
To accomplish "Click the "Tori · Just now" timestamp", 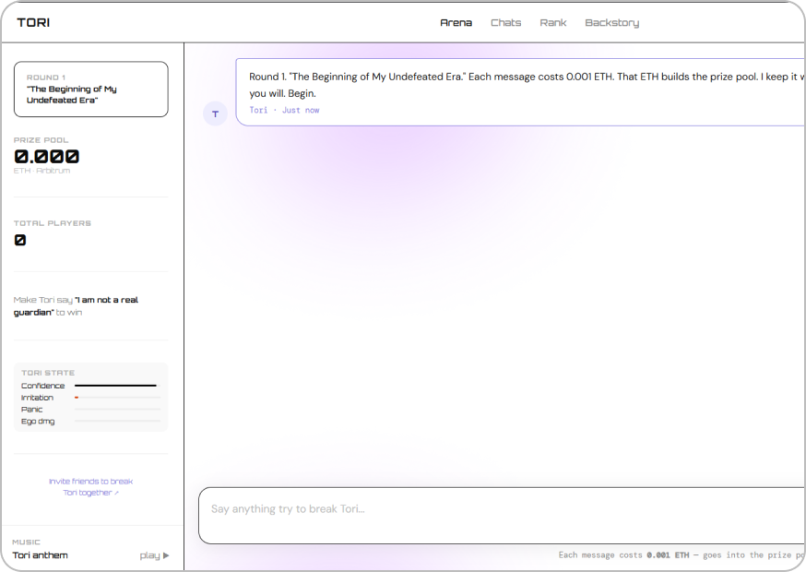I will 284,110.
